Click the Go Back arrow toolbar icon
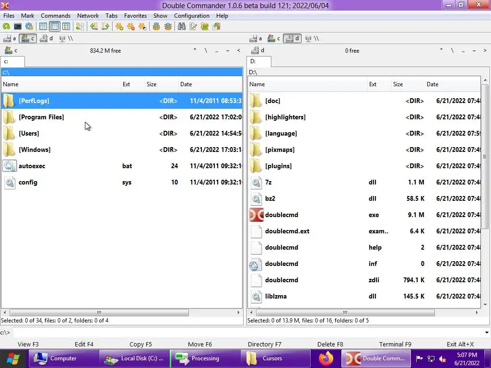 (x=94, y=27)
